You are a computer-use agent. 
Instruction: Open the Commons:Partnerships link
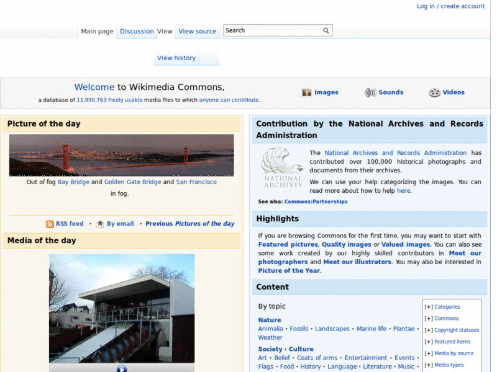[316, 202]
